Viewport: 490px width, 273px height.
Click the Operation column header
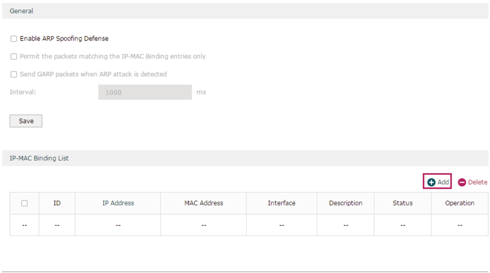point(460,203)
